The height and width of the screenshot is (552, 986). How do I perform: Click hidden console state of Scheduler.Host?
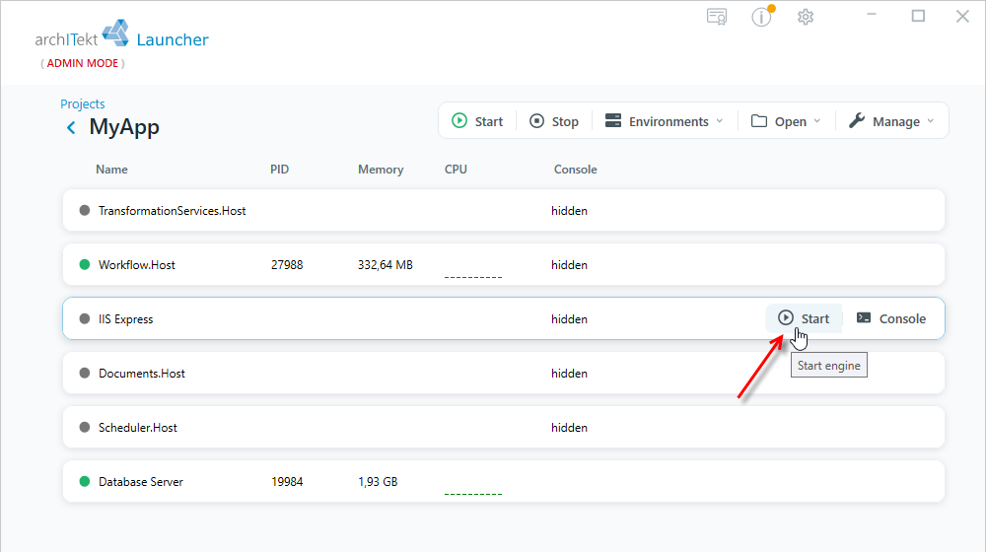pos(569,428)
